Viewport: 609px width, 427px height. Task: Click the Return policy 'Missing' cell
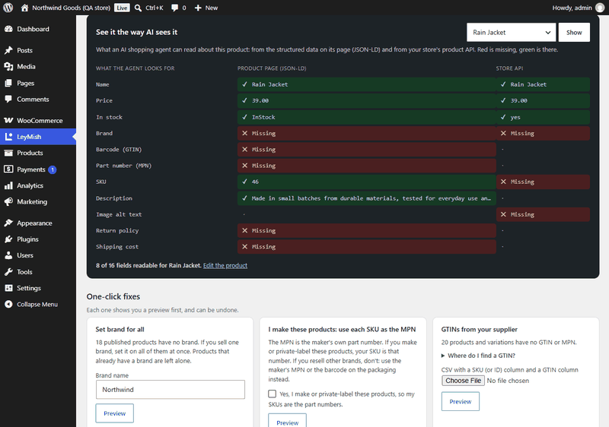[367, 230]
